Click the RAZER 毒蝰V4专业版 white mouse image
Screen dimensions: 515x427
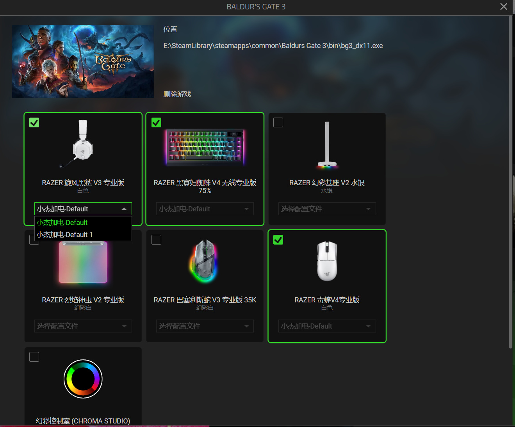327,261
